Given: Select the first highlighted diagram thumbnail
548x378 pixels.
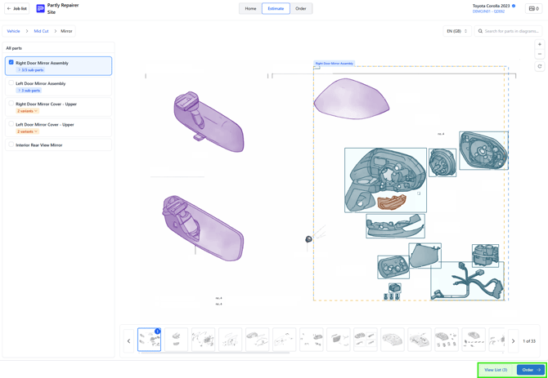Looking at the screenshot, I should tap(149, 340).
